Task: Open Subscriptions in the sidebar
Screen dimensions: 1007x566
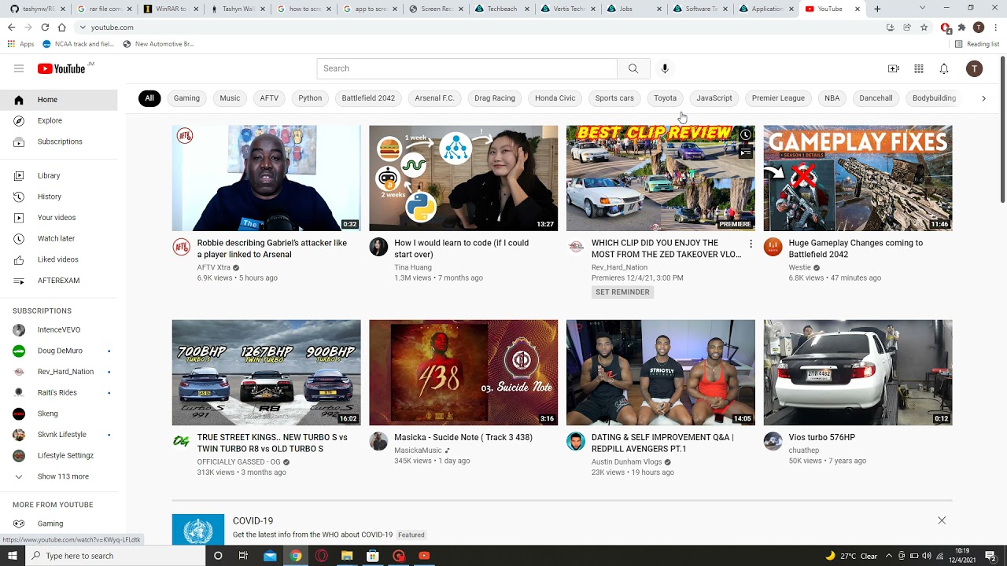Action: click(60, 141)
